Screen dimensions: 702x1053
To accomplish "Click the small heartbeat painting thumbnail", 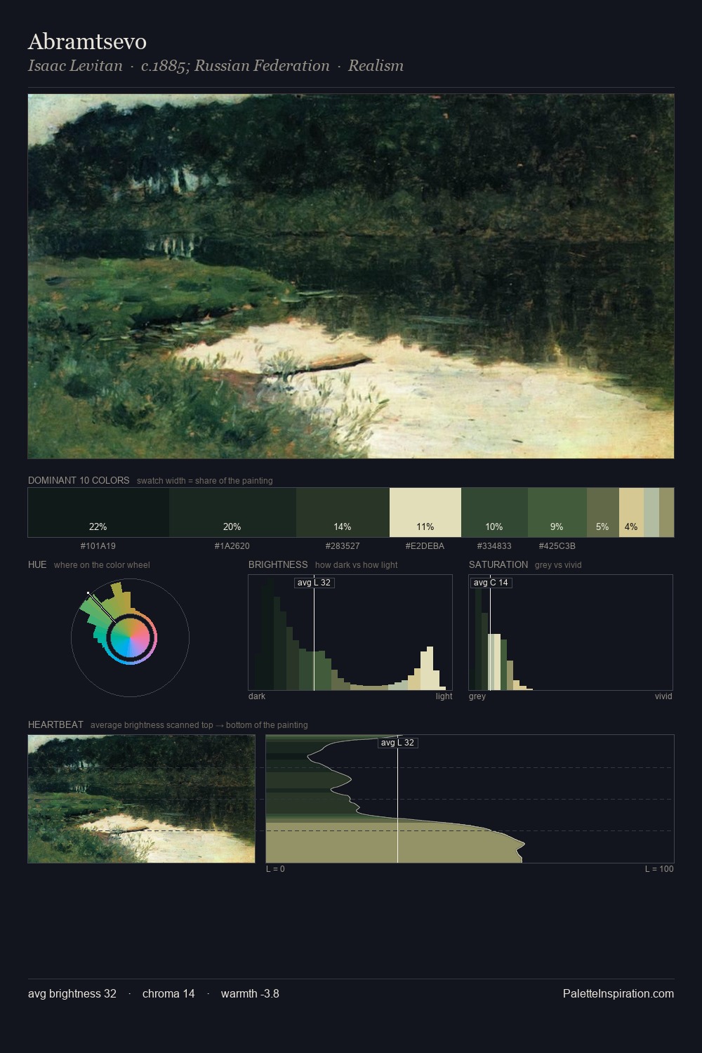I will 141,799.
